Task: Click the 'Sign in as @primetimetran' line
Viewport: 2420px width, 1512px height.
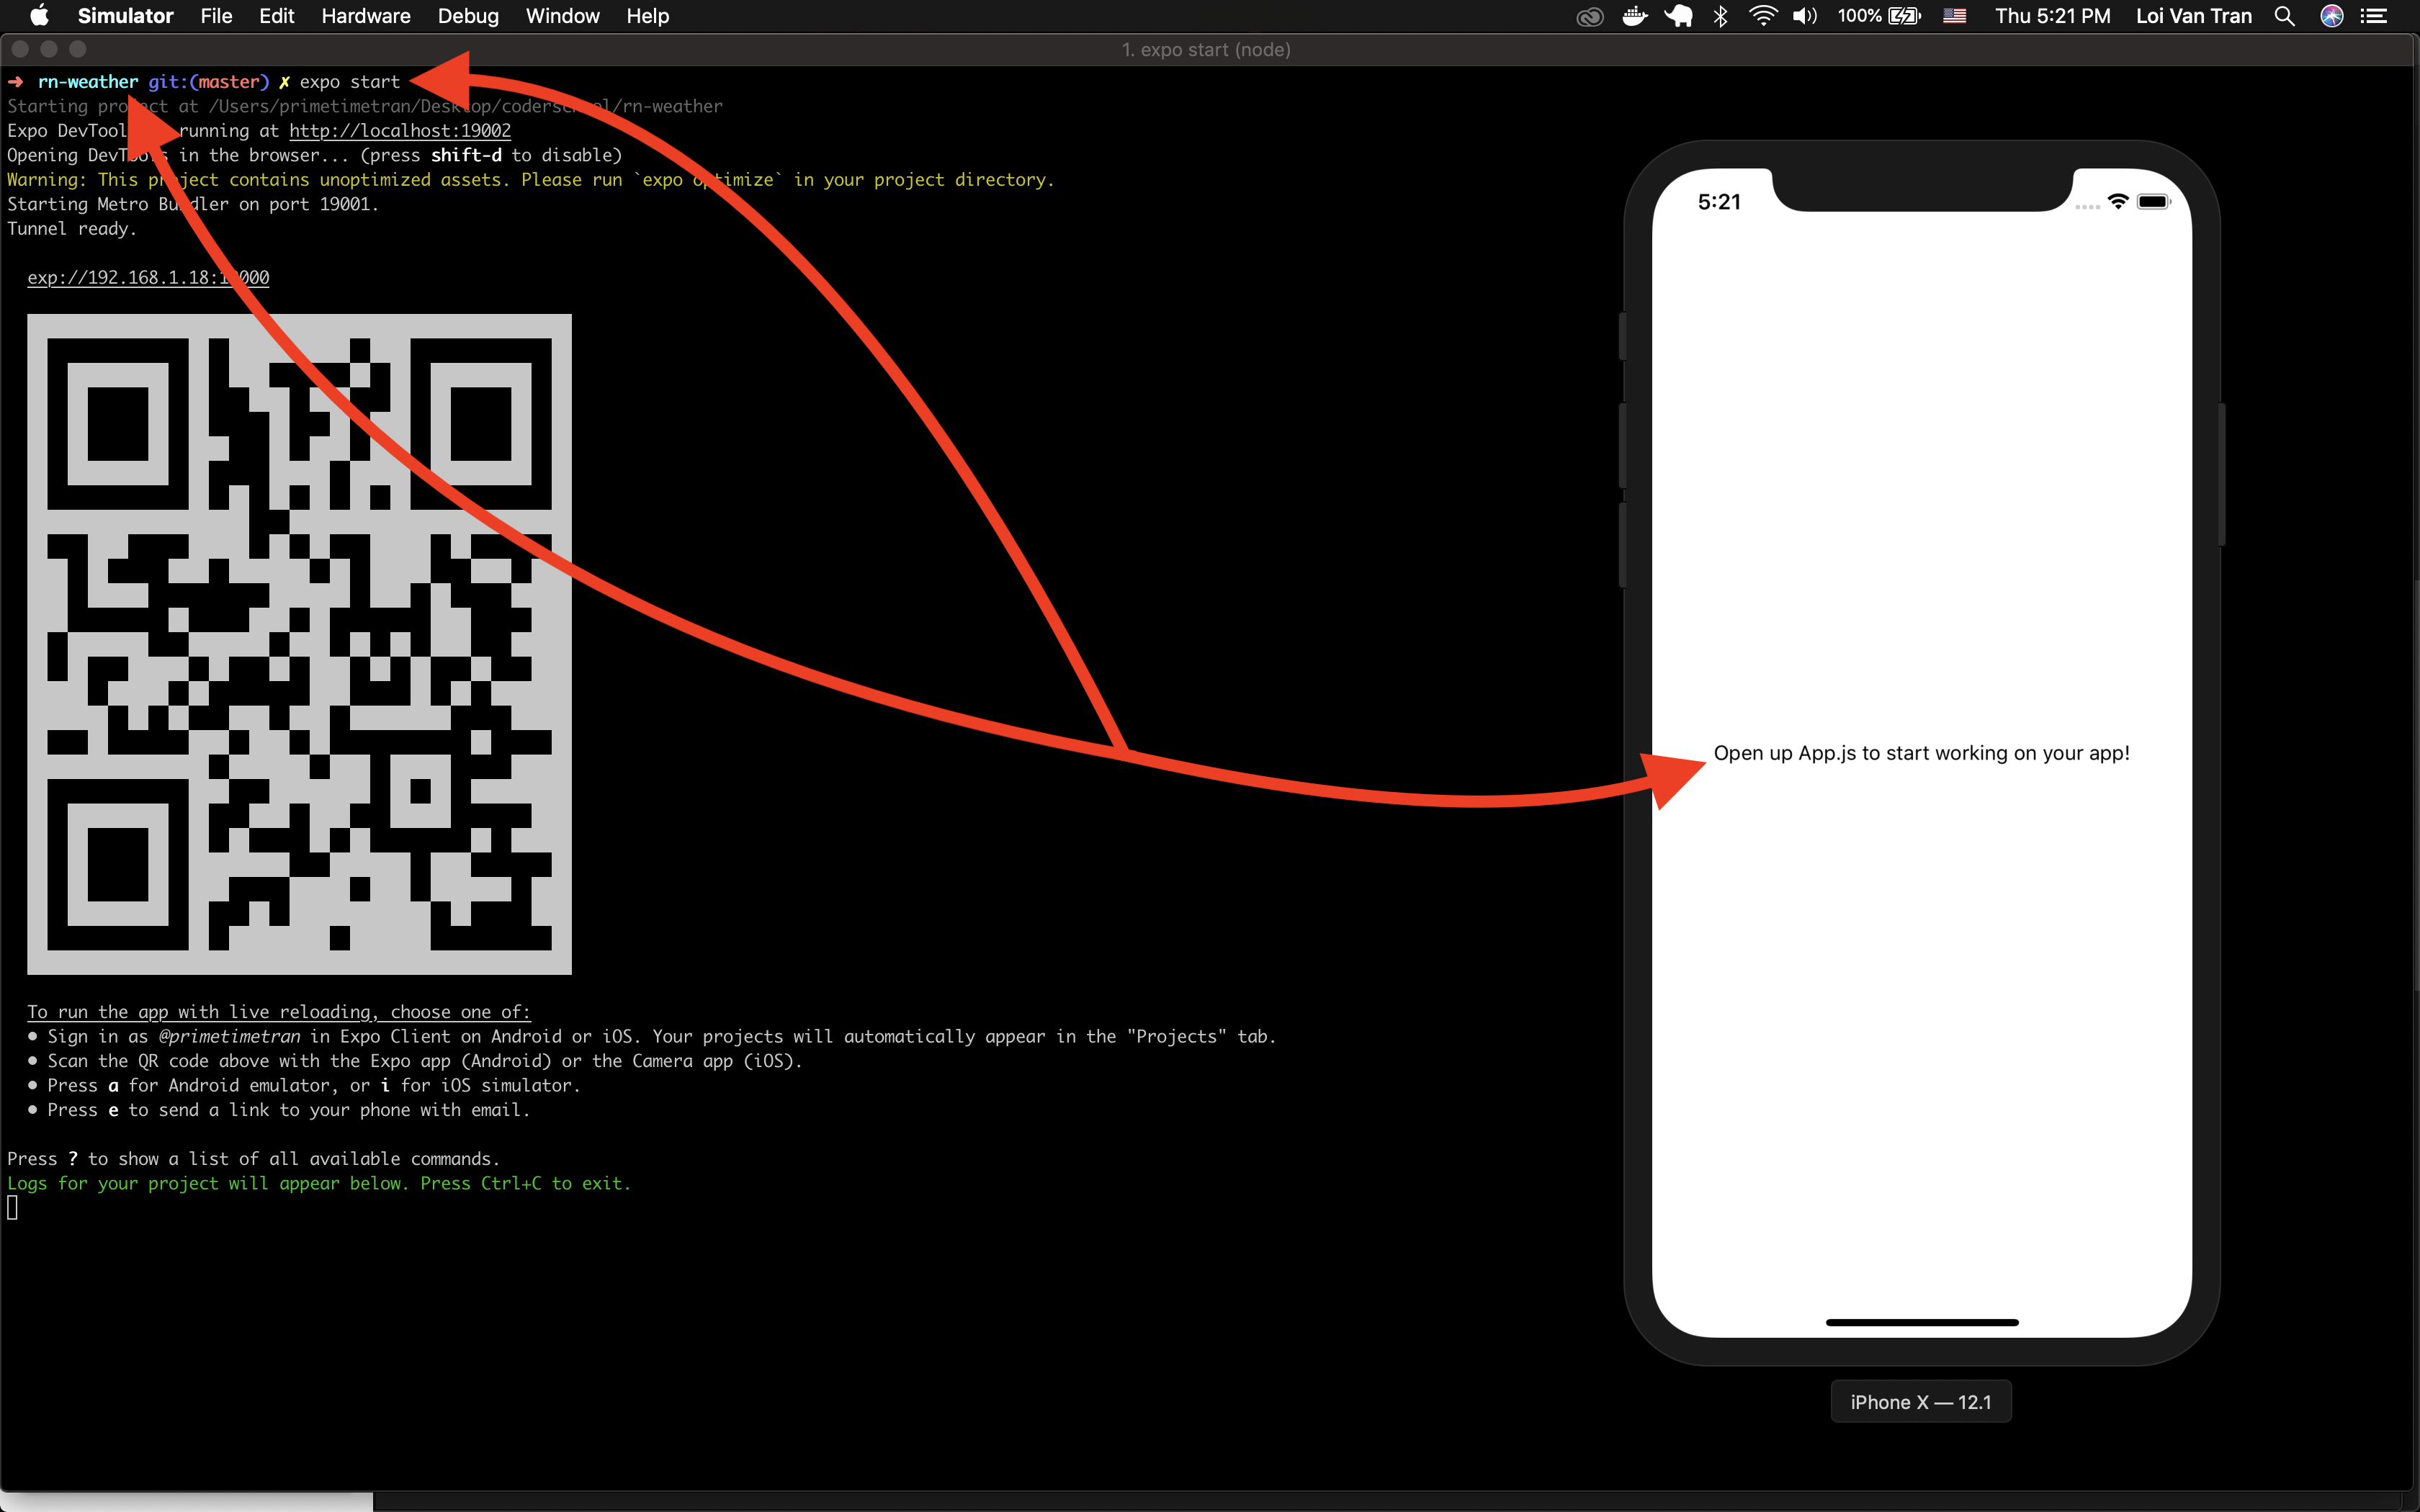Action: point(651,1037)
